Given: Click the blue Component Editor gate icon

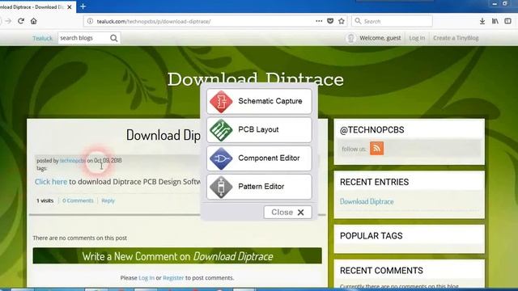Looking at the screenshot, I should 221,158.
